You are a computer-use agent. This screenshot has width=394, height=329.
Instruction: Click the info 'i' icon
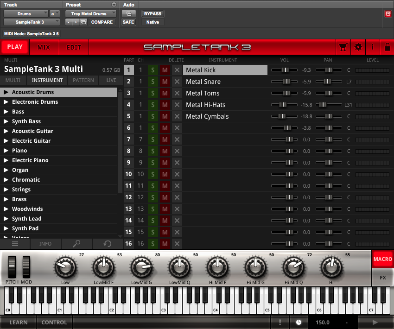[x=373, y=47]
